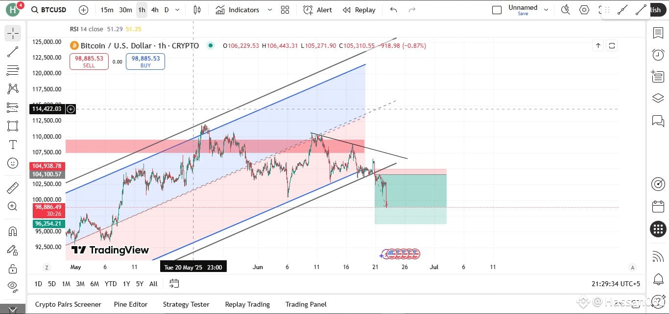The width and height of the screenshot is (669, 314).
Task: Open the go to date calendar icon
Action: [x=174, y=283]
